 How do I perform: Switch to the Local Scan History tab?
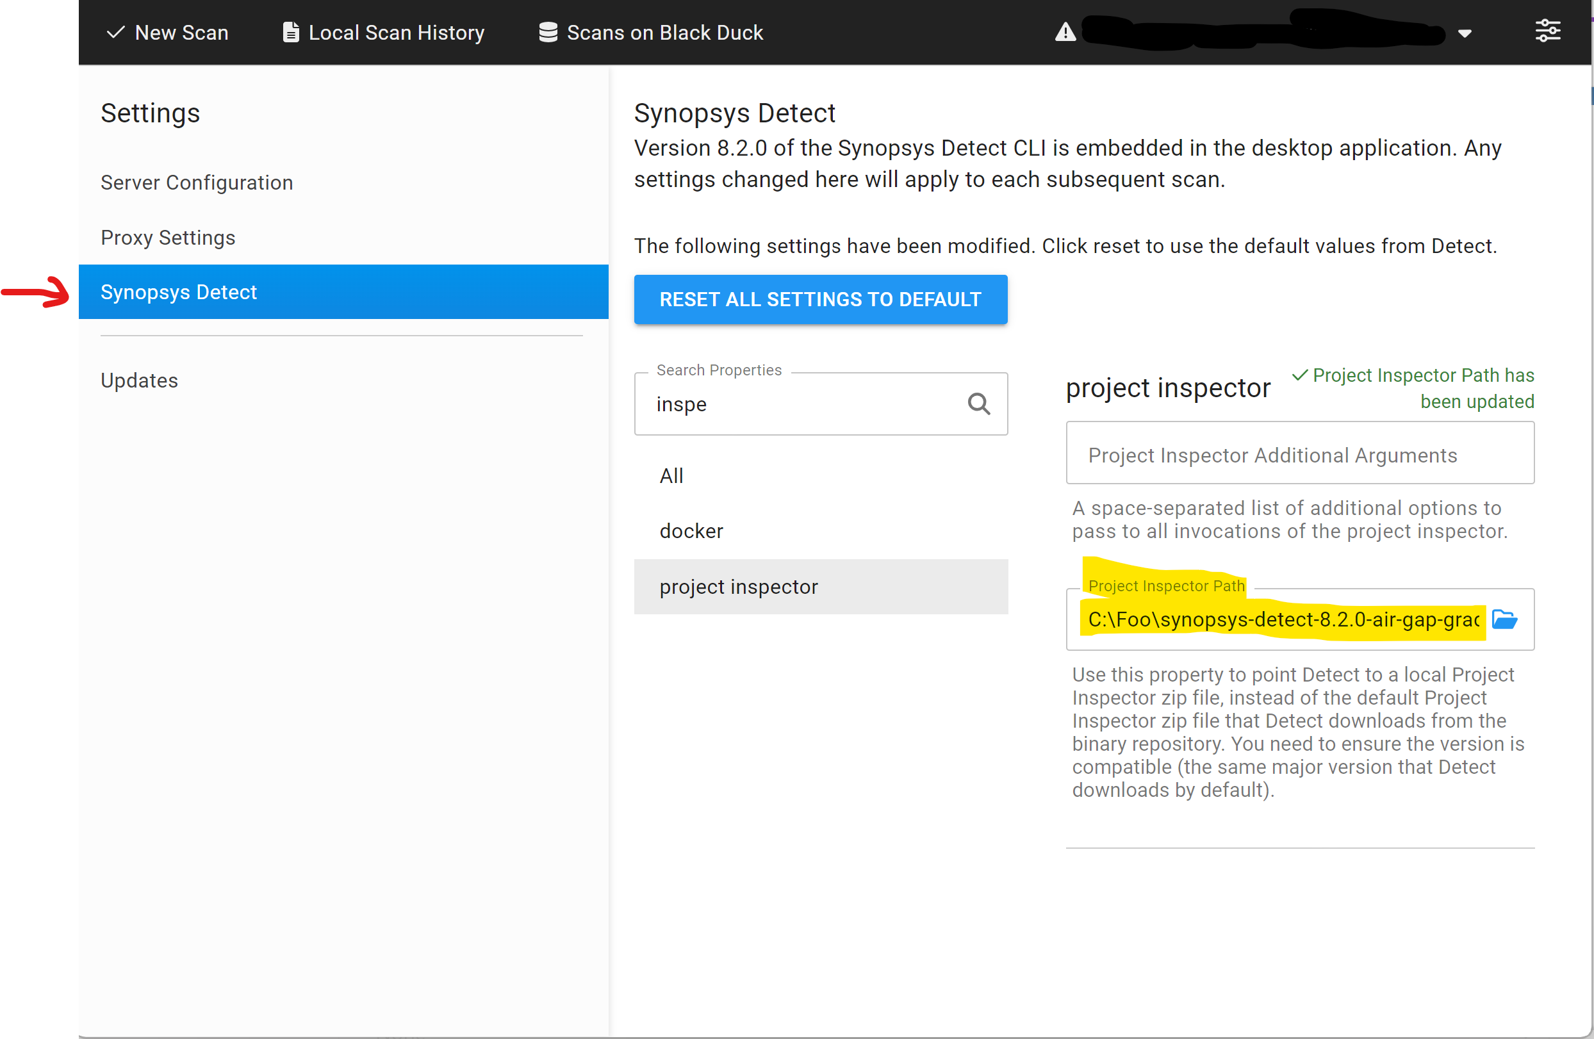[396, 32]
